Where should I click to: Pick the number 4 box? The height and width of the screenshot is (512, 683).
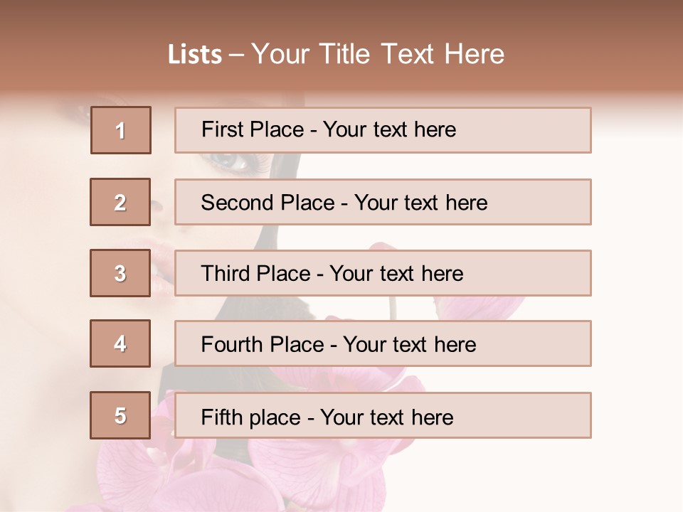tap(120, 343)
